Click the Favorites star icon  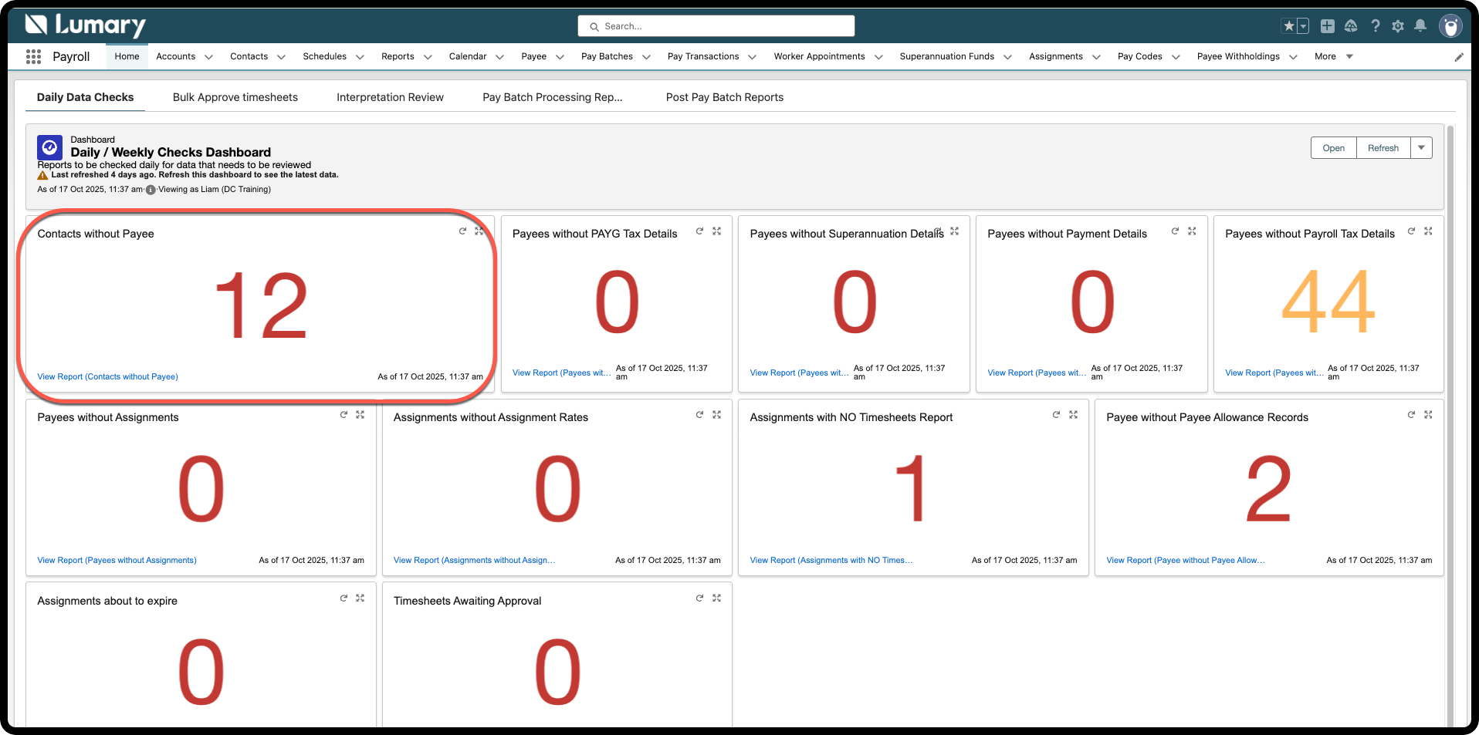pyautogui.click(x=1289, y=26)
